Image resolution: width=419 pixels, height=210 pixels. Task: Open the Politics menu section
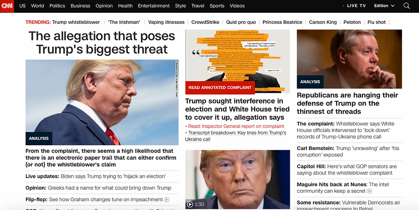tap(57, 6)
